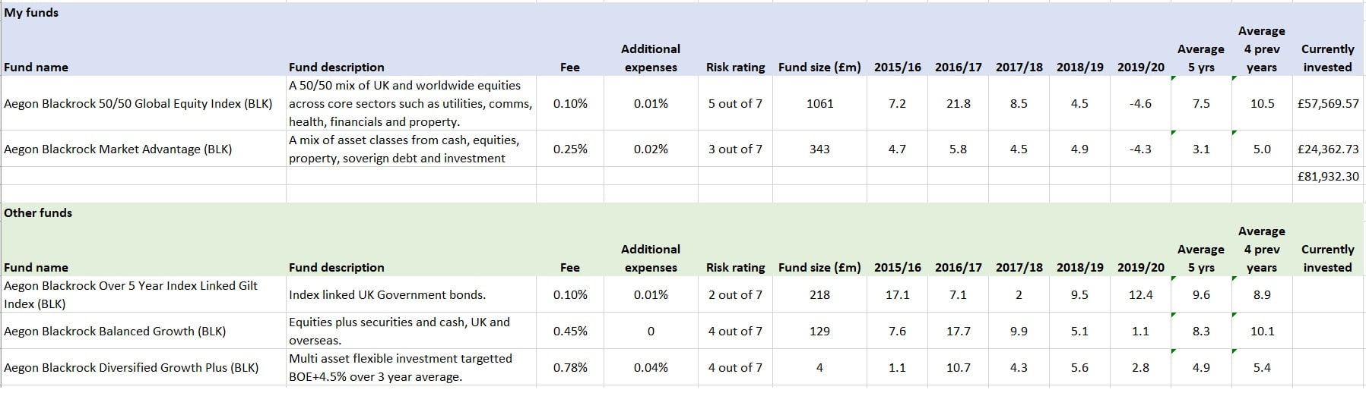Image resolution: width=1366 pixels, height=393 pixels.
Task: Click the 0.78% fee cell
Action: 570,368
